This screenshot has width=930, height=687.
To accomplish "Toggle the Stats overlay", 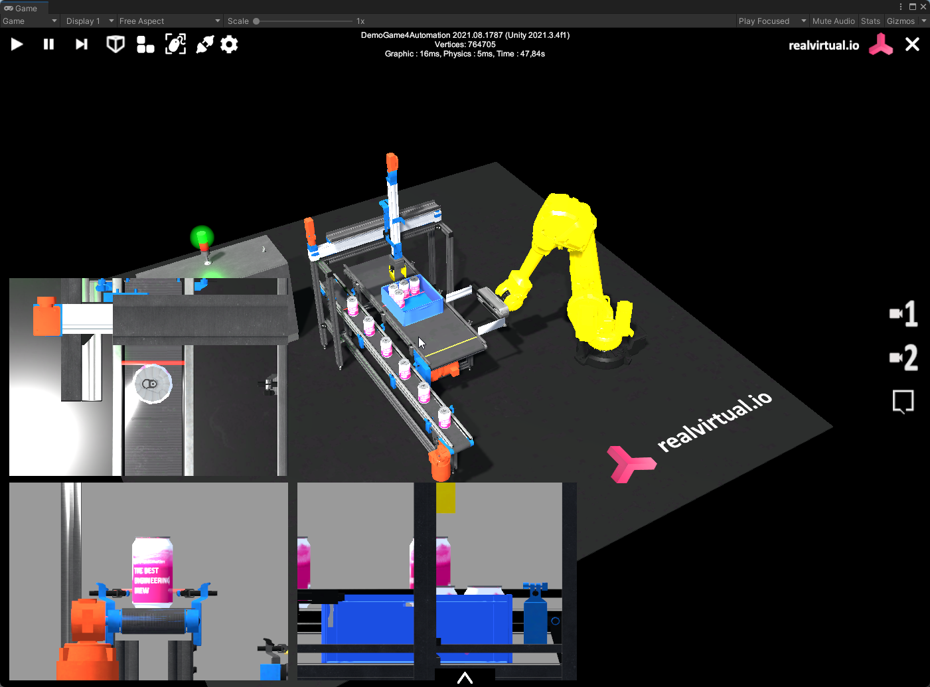I will (x=870, y=21).
